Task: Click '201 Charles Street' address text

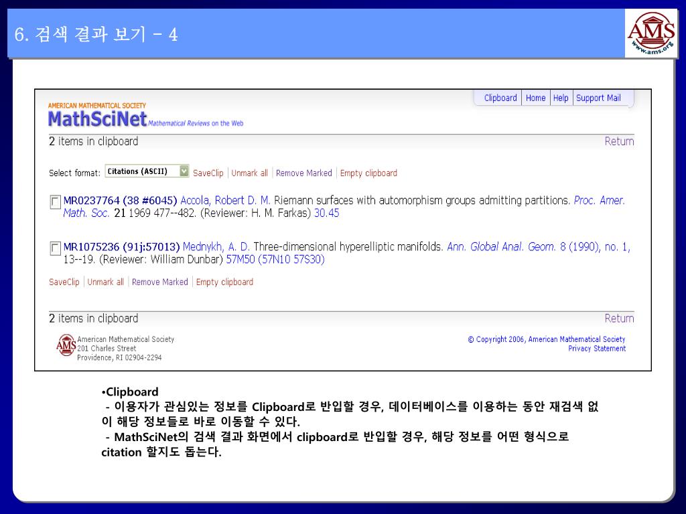Action: (x=107, y=348)
